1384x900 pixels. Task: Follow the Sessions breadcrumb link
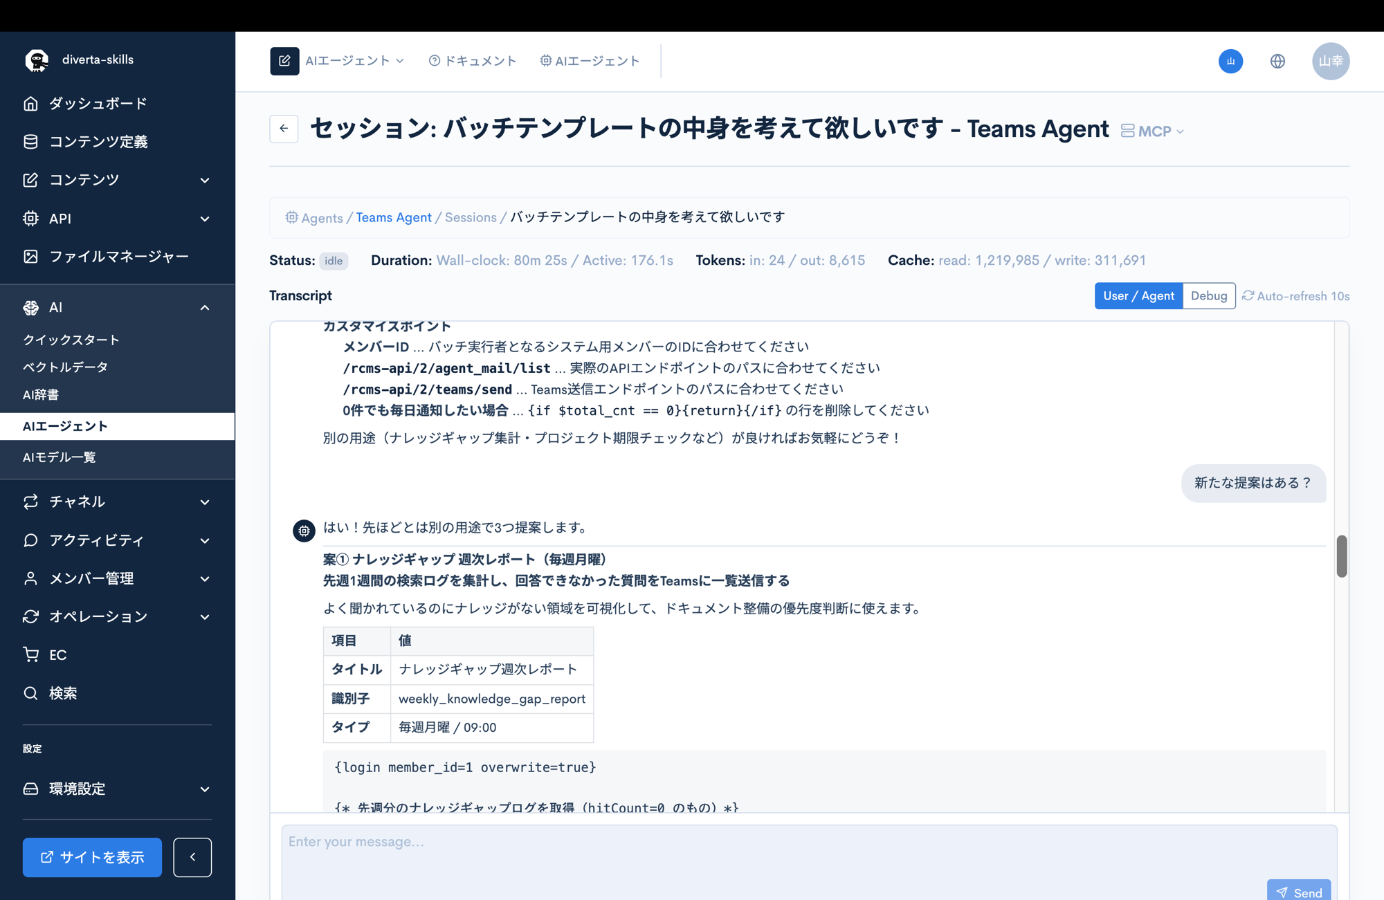tap(471, 217)
